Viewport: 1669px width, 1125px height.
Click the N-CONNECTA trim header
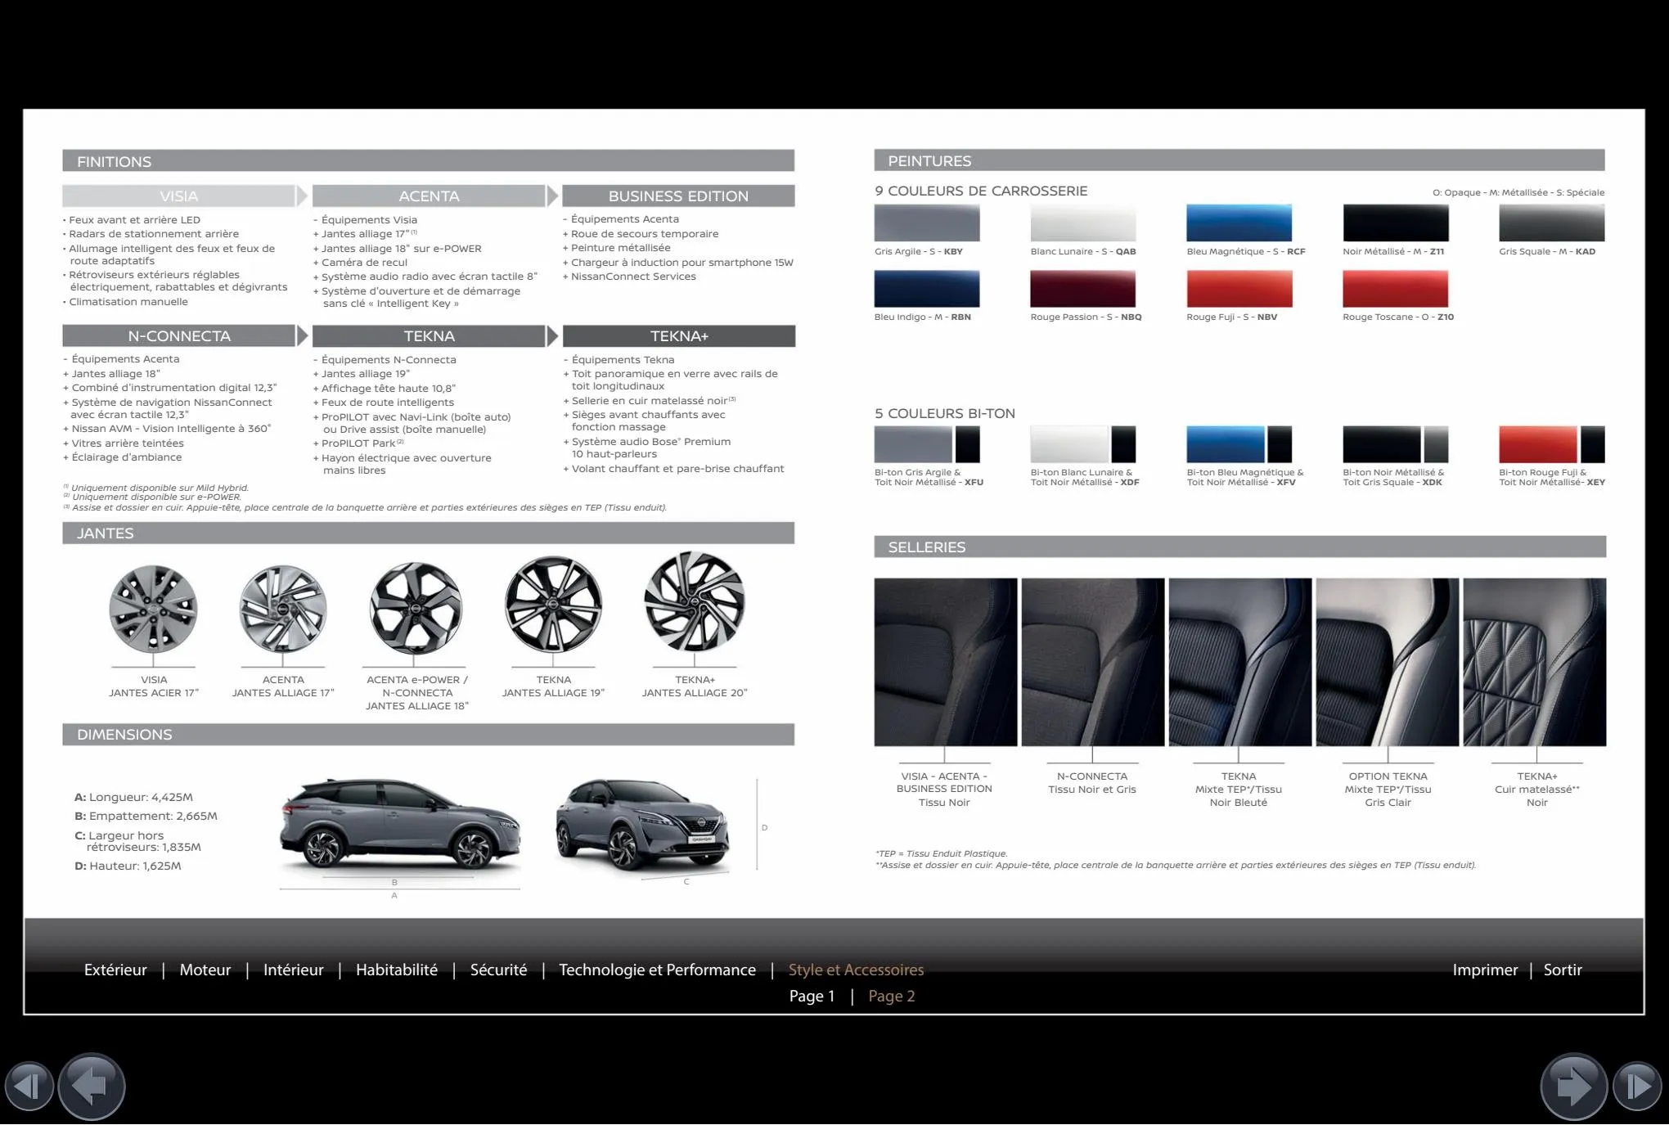click(178, 335)
